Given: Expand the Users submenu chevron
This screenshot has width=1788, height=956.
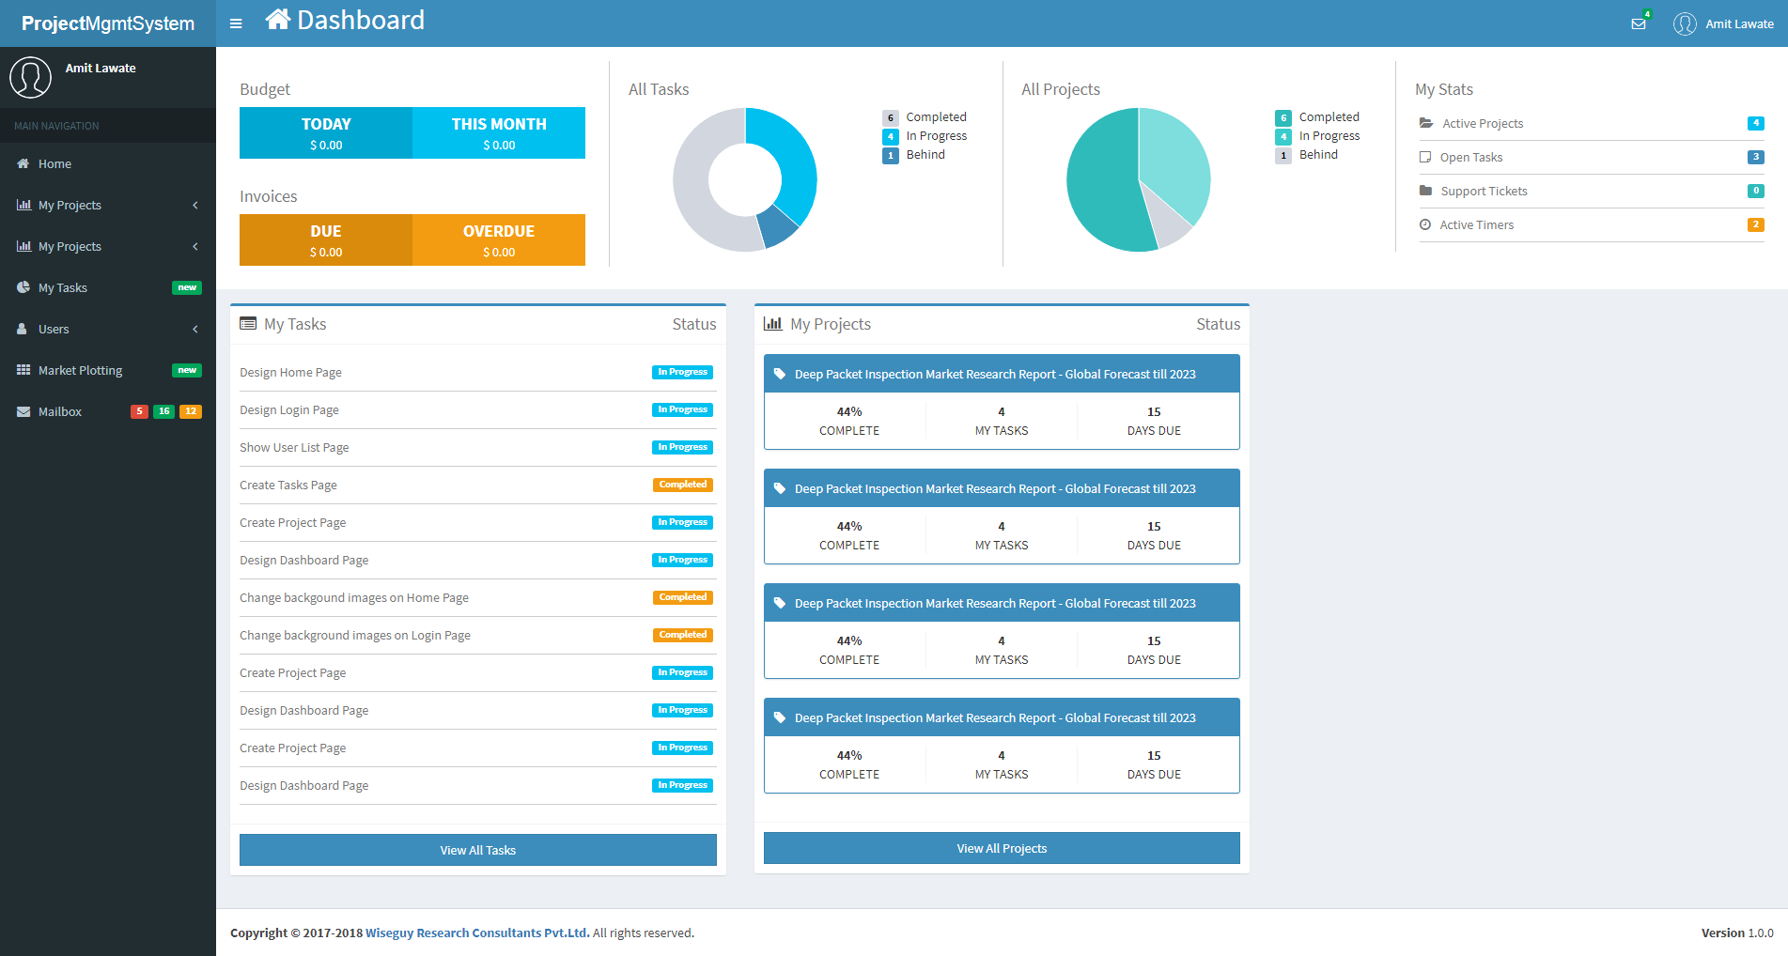Looking at the screenshot, I should point(195,329).
